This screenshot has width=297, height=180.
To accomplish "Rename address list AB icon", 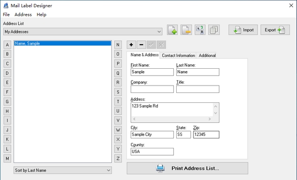I will pyautogui.click(x=200, y=30).
